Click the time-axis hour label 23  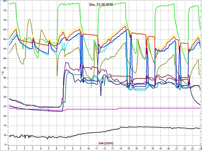click(193, 148)
